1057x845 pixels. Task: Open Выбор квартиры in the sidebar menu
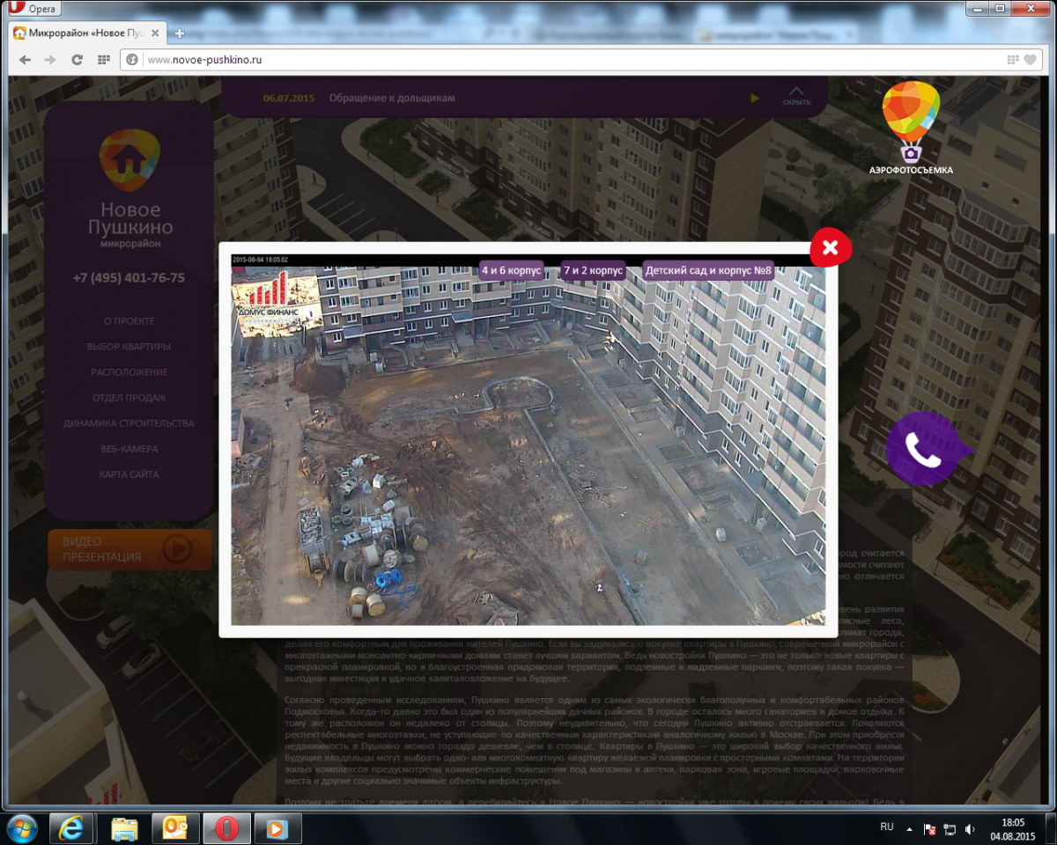[129, 347]
